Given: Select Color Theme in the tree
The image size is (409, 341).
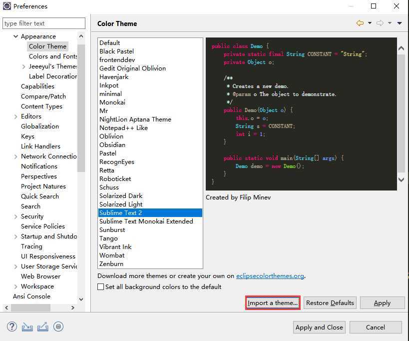Looking at the screenshot, I should [47, 46].
